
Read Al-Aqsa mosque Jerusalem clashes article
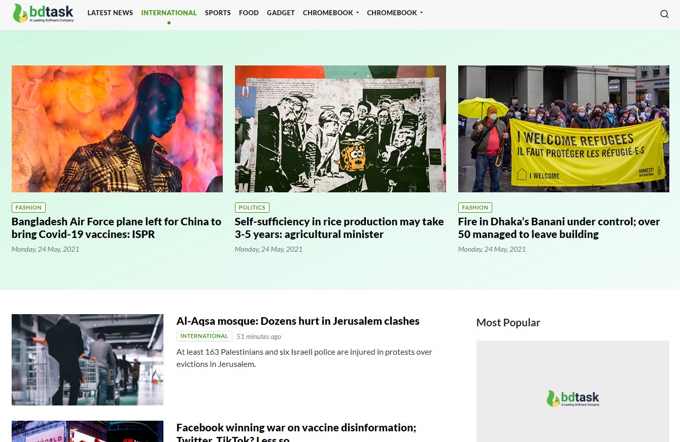298,321
